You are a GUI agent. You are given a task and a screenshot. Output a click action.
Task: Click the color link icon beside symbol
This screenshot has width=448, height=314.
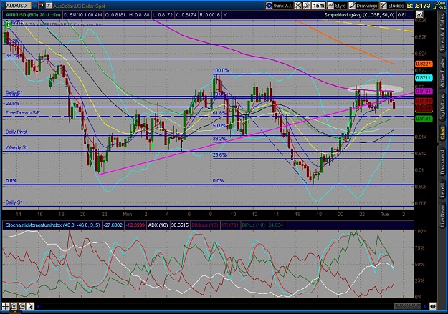(42, 5)
